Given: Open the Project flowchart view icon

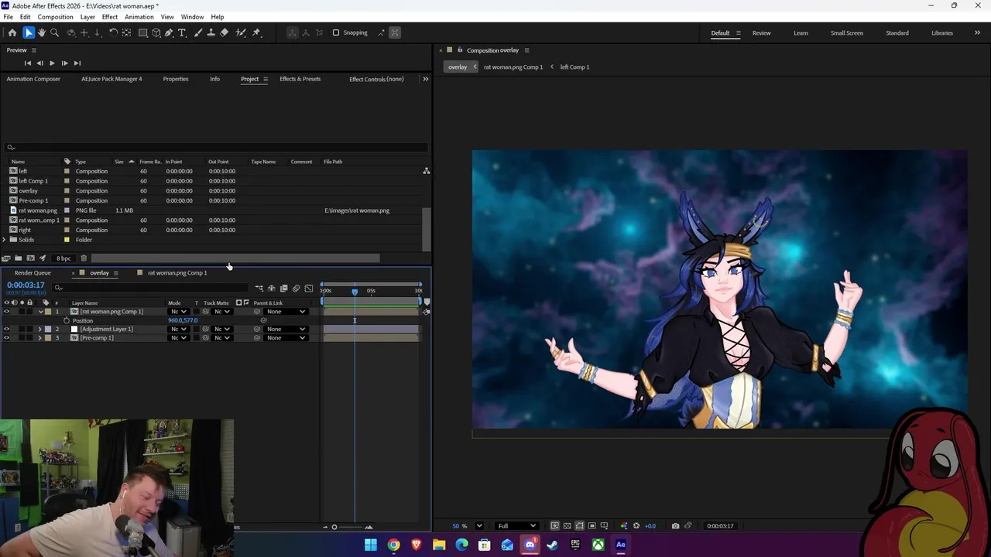Looking at the screenshot, I should 426,171.
